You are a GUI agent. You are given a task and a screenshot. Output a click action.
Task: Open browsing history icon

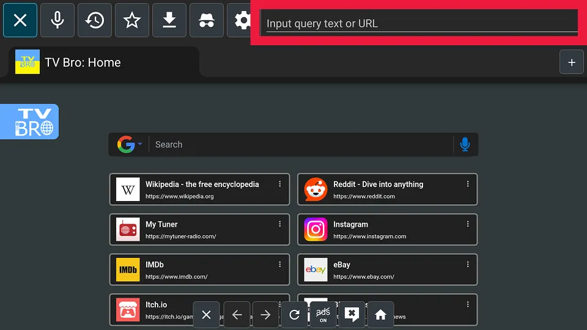[95, 20]
